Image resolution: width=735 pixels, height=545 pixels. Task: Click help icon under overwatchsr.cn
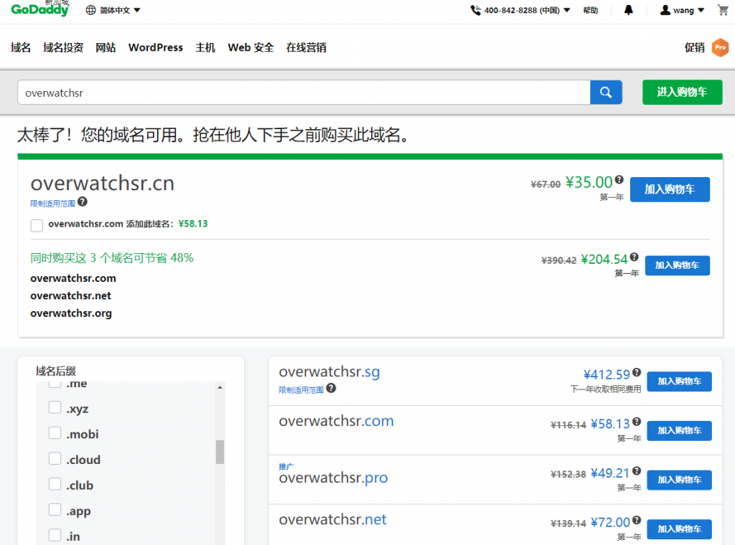point(83,202)
